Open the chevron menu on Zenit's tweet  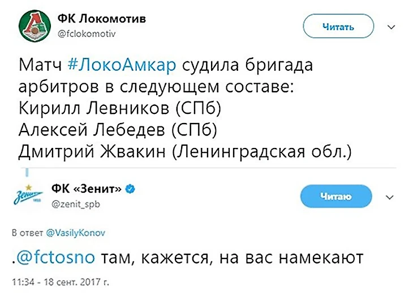tap(389, 197)
